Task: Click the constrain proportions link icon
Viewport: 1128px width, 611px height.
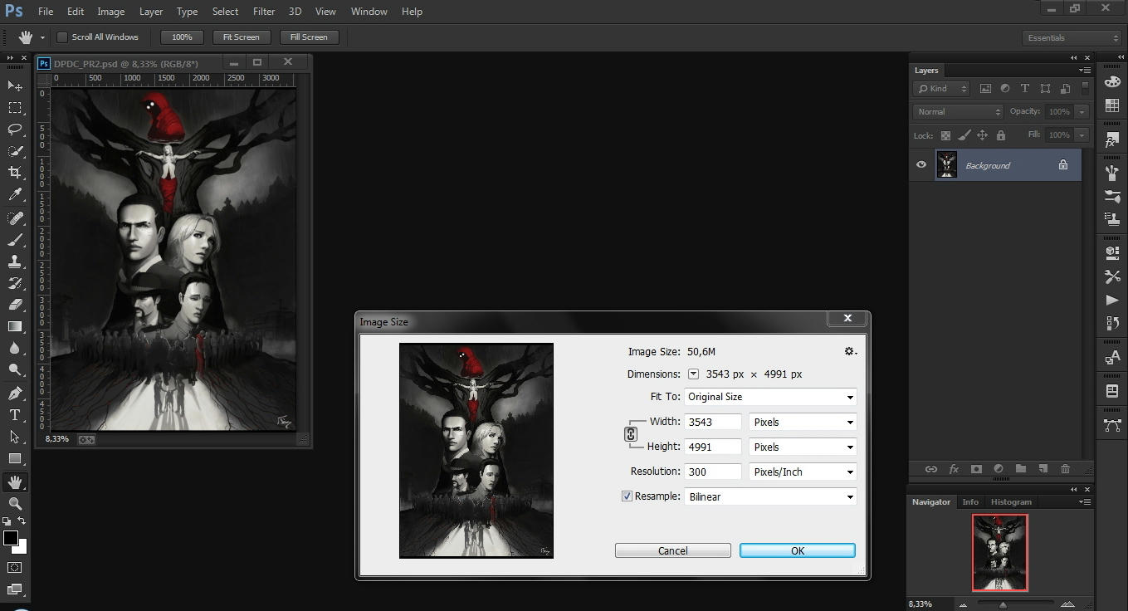Action: click(631, 434)
